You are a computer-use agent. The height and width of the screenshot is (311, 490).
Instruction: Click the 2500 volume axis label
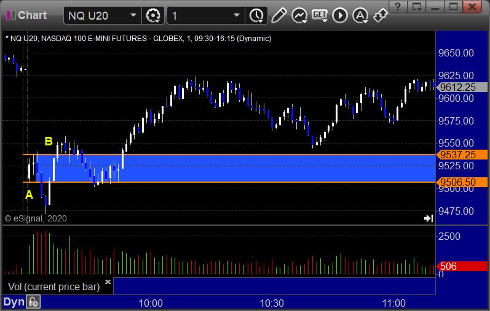click(449, 236)
